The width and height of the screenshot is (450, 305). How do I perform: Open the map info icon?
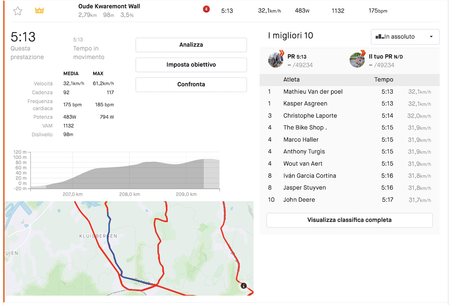pyautogui.click(x=243, y=286)
